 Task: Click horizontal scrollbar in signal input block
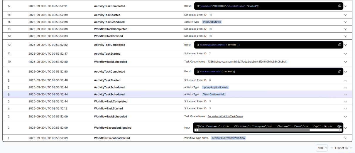pyautogui.click(x=252, y=130)
